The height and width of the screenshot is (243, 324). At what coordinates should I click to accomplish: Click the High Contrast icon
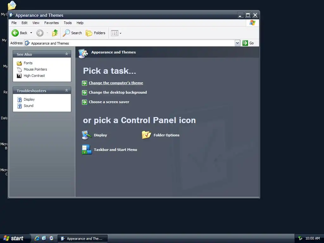point(19,76)
